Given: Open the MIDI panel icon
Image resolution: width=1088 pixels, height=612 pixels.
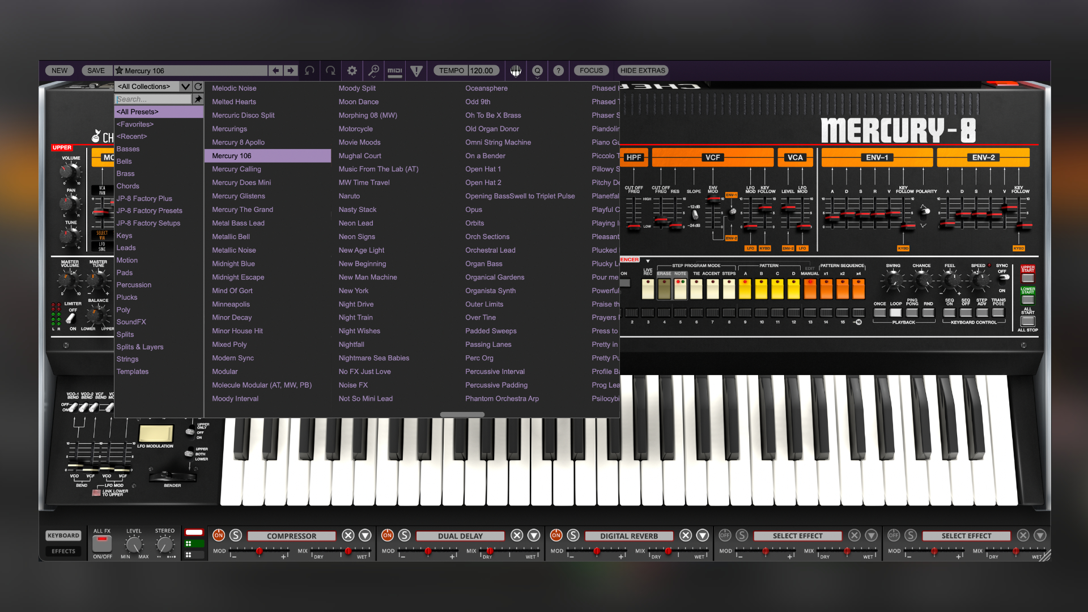Looking at the screenshot, I should click(394, 70).
